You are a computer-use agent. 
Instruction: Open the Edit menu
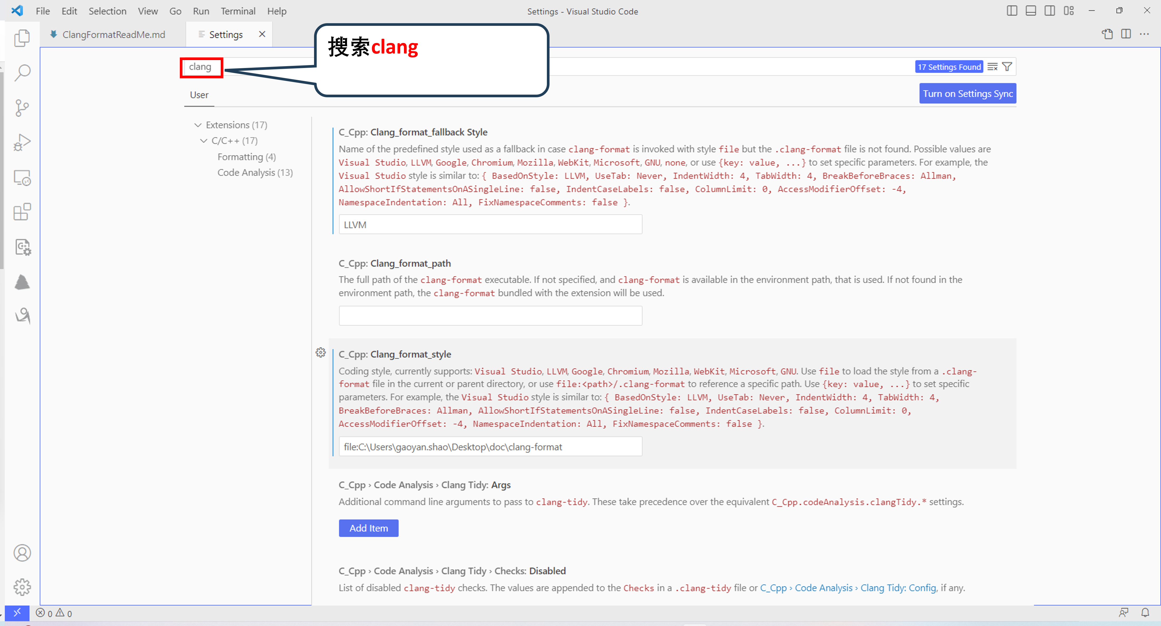point(69,11)
